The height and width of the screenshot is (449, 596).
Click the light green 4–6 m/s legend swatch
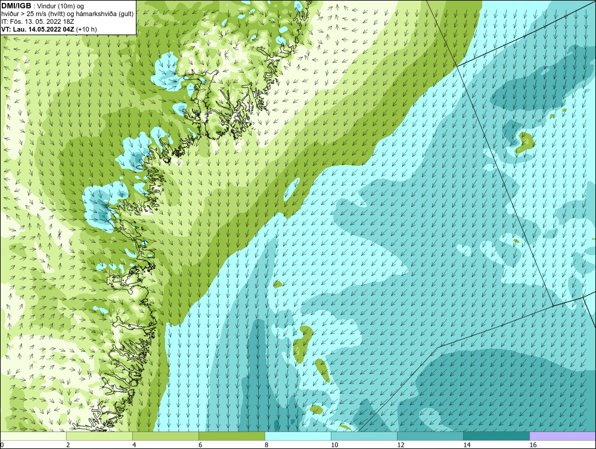tap(165, 436)
